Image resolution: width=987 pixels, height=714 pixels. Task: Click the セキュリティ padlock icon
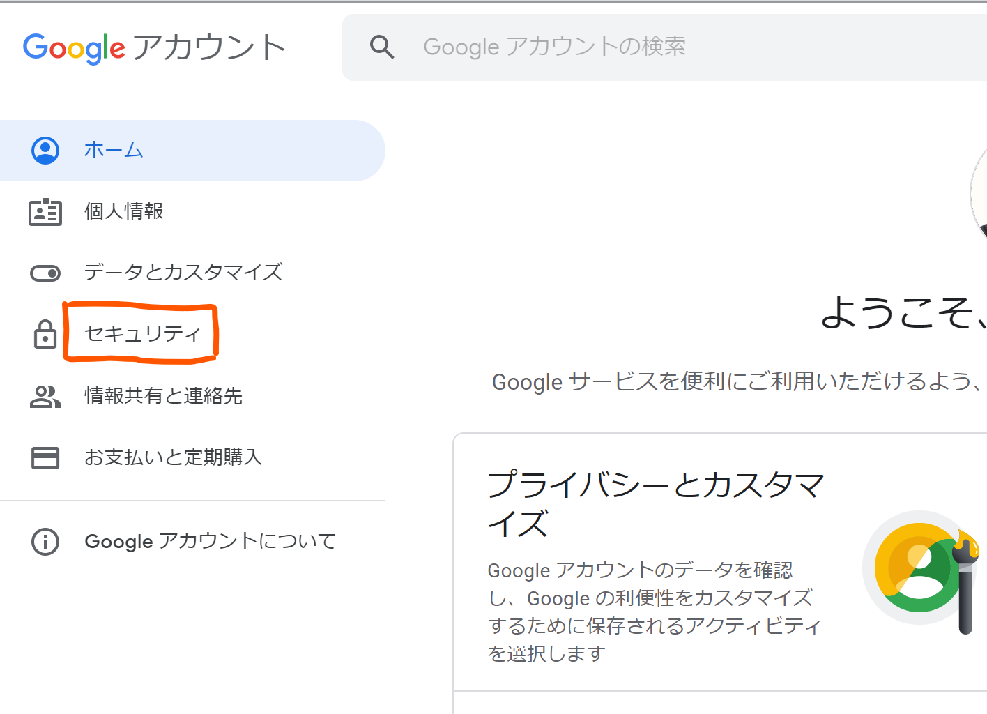pos(45,334)
